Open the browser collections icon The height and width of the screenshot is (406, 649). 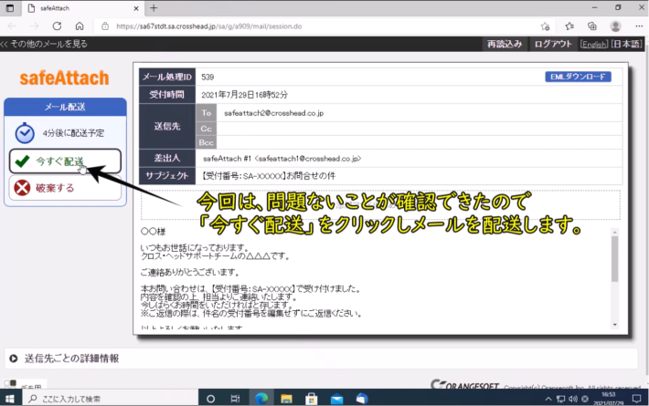[x=592, y=26]
